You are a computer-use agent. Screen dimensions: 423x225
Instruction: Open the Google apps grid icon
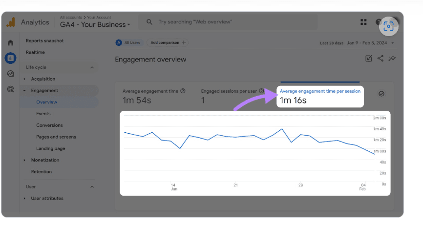(x=363, y=22)
